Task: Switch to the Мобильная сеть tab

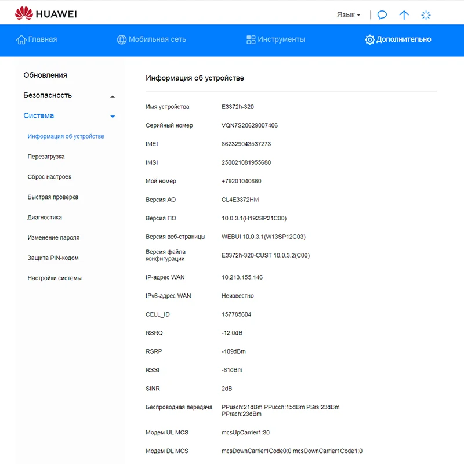Action: pyautogui.click(x=157, y=39)
